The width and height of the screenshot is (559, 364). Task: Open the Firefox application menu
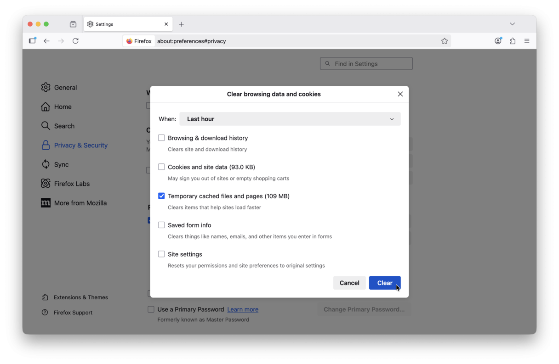pos(527,41)
